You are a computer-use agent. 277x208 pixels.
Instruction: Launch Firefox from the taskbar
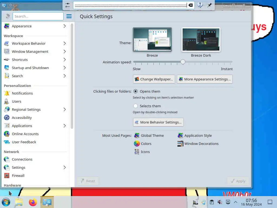pos(33,202)
